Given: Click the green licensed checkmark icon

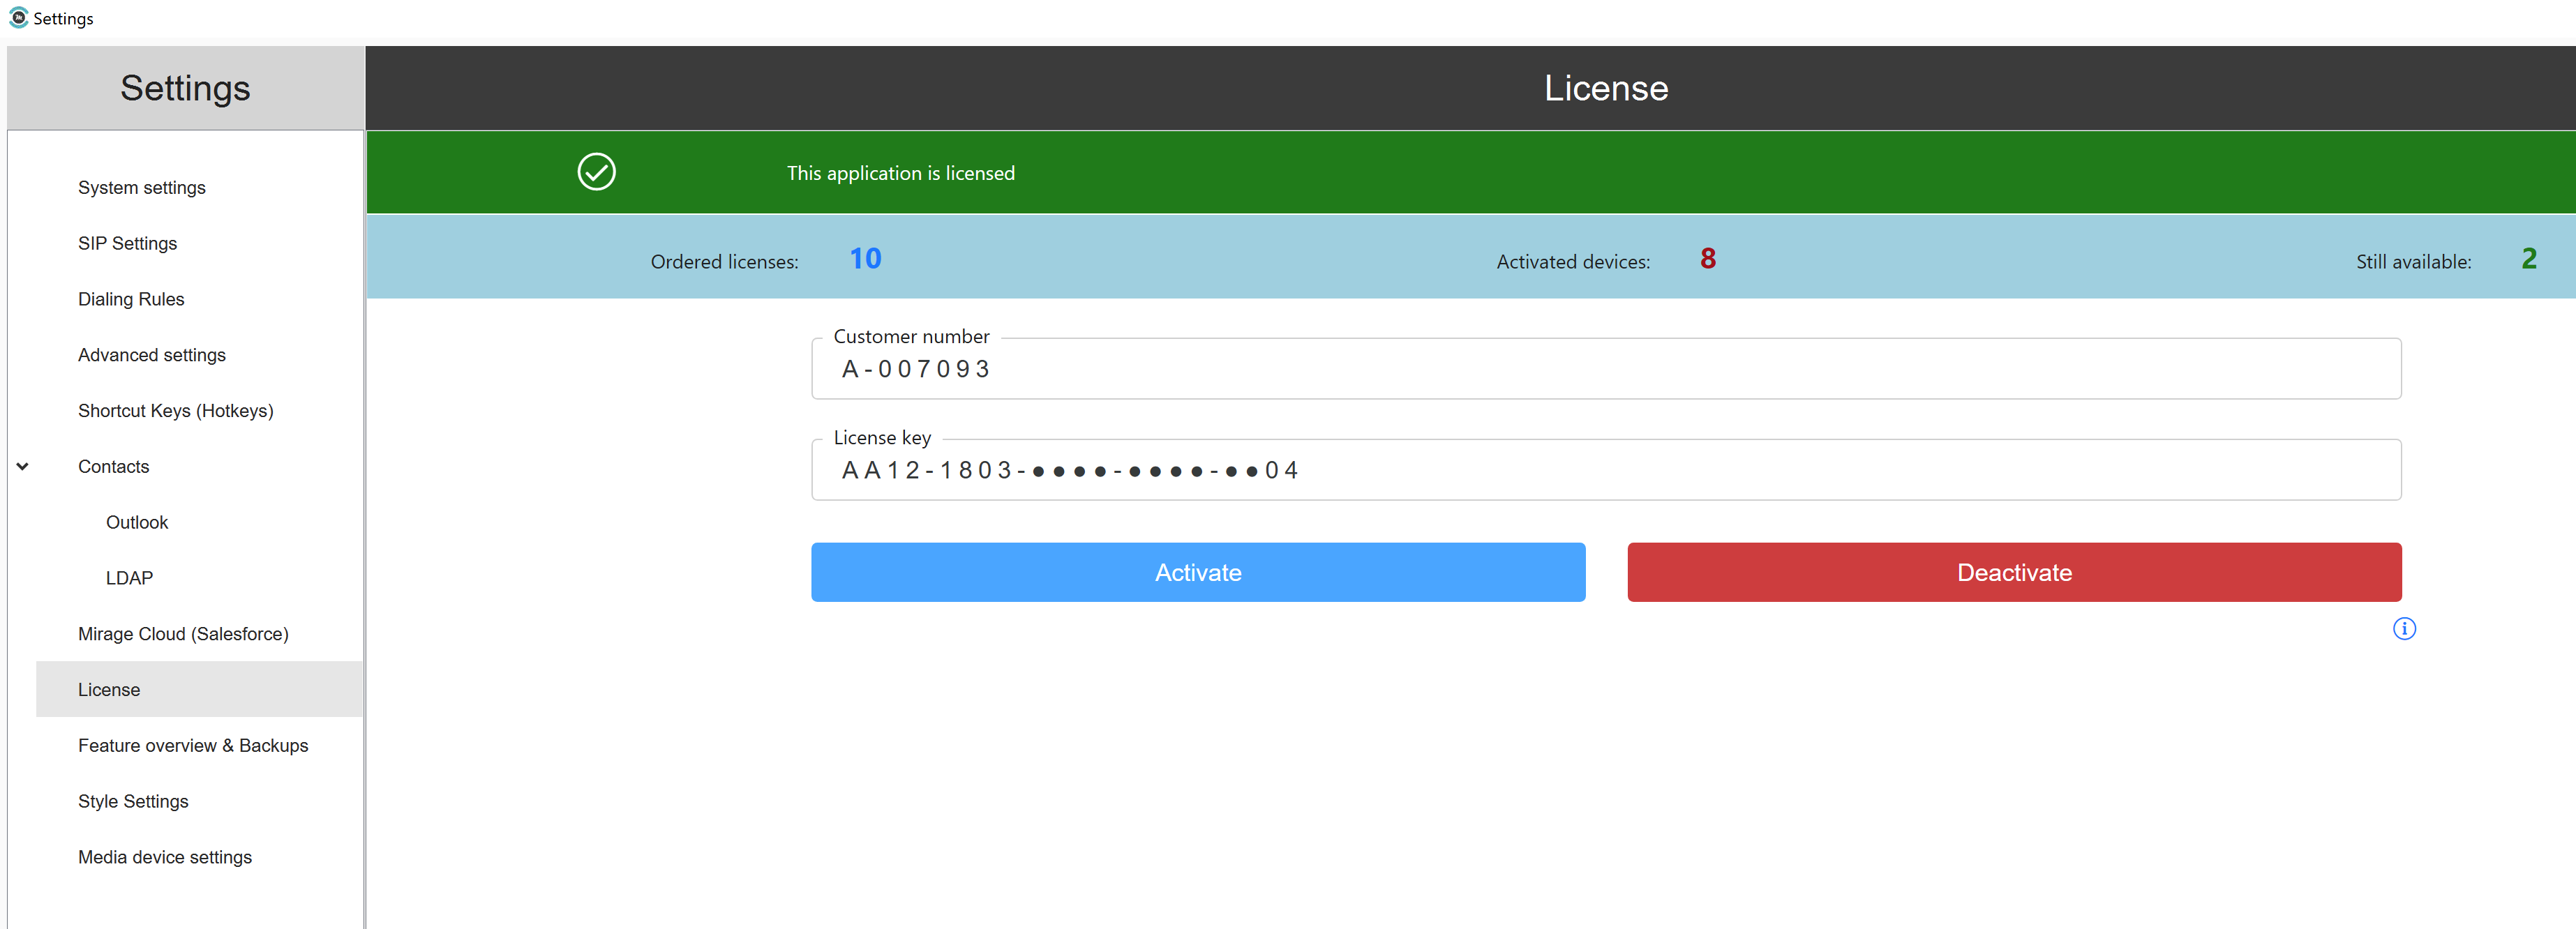Looking at the screenshot, I should (x=596, y=172).
